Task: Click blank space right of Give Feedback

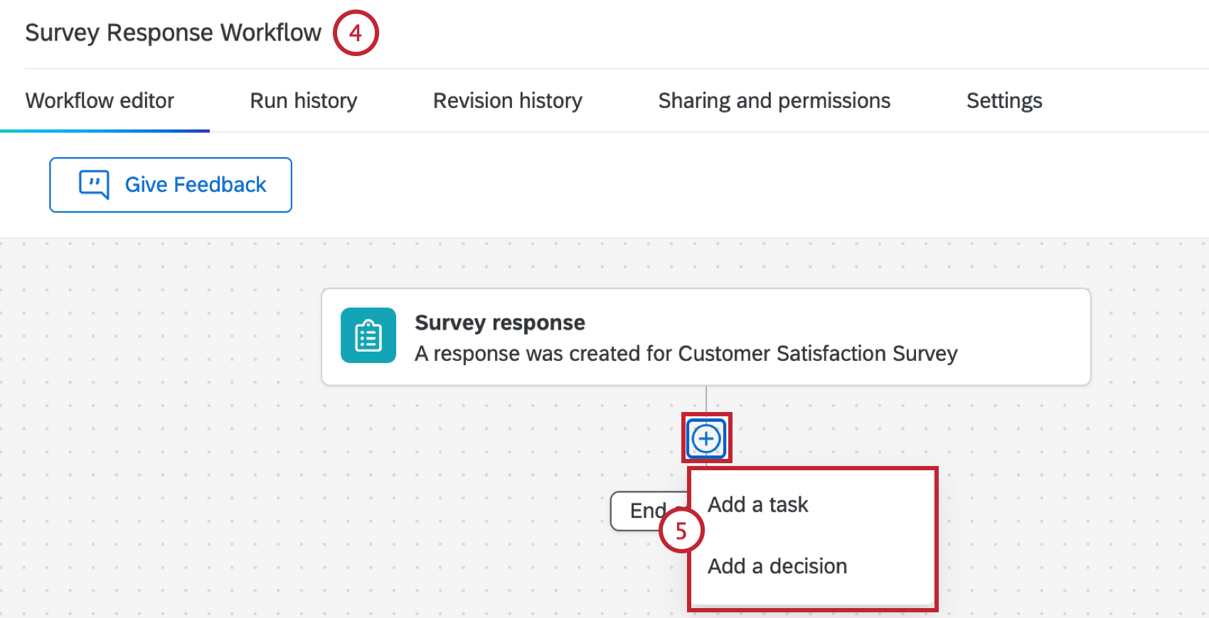Action: click(x=640, y=185)
